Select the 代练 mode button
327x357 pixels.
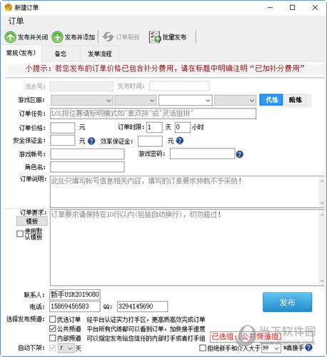pos(271,100)
